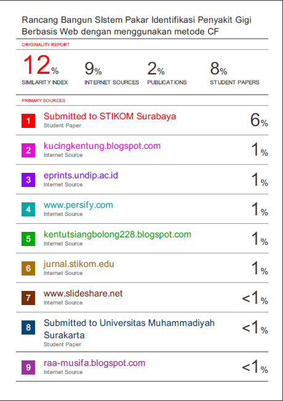Click the teal source number 4 badge
The width and height of the screenshot is (283, 401).
[28, 210]
